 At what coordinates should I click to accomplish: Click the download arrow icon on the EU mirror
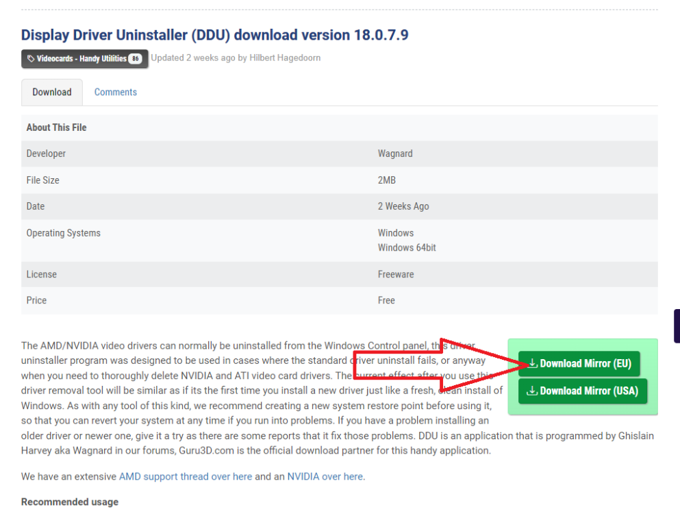(532, 363)
